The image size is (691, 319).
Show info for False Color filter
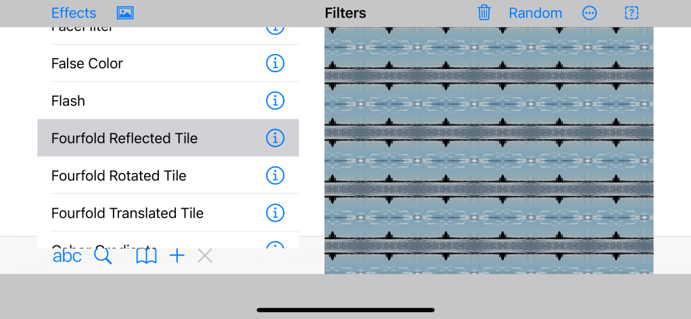(275, 64)
